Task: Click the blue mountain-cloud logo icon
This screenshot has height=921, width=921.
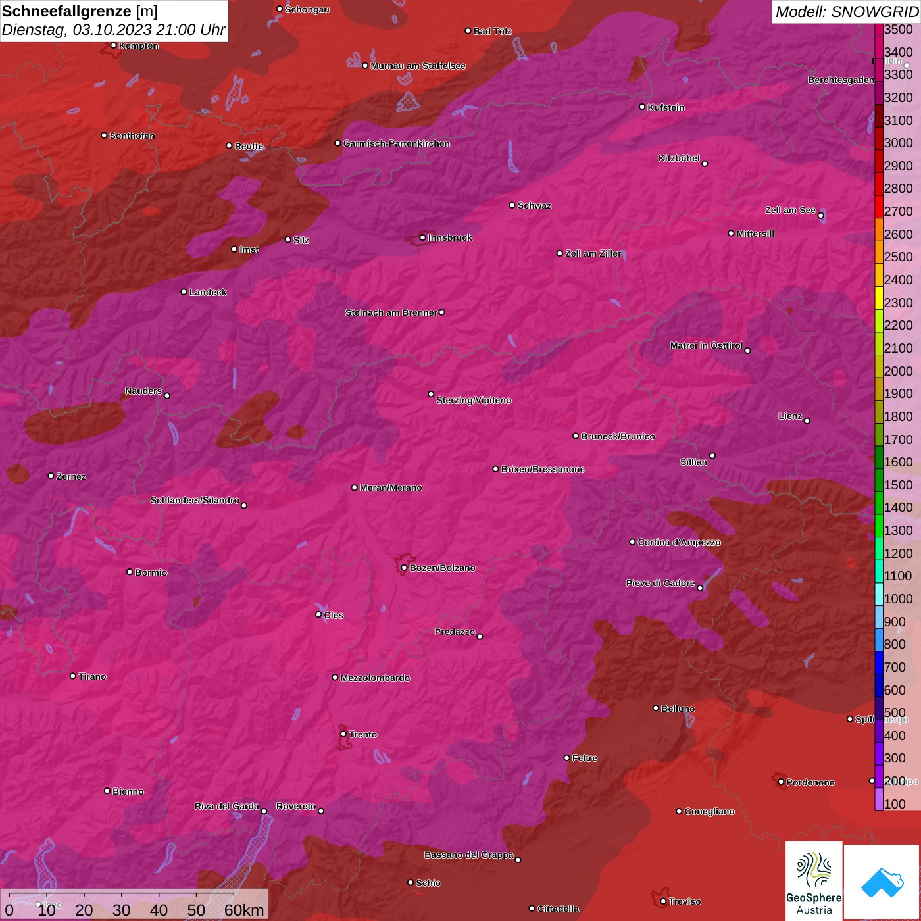Action: (882, 883)
